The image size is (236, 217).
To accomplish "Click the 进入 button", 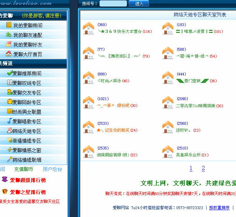I will 139,3.
